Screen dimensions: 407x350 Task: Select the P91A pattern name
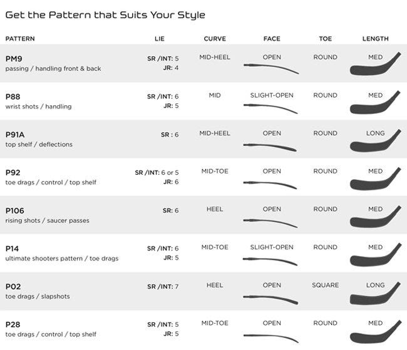16,134
